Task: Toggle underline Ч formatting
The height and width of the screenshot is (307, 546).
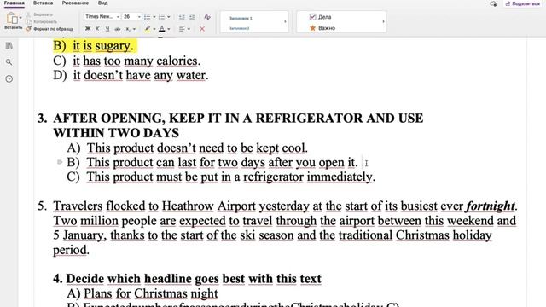Action: click(107, 29)
